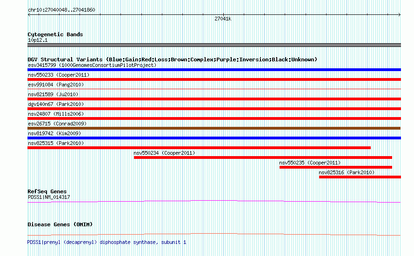Screen dimensions: 414x256
Task: Click the nsv550235 red bar
Action: click(x=336, y=167)
